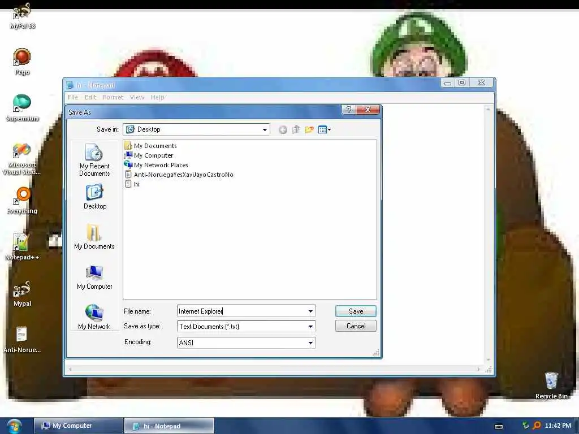Open the Notepad Format menu
The width and height of the screenshot is (579, 434).
click(113, 97)
